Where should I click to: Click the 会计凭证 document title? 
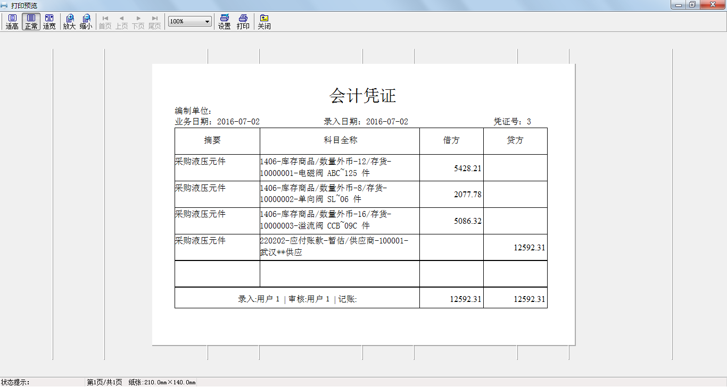click(x=363, y=96)
